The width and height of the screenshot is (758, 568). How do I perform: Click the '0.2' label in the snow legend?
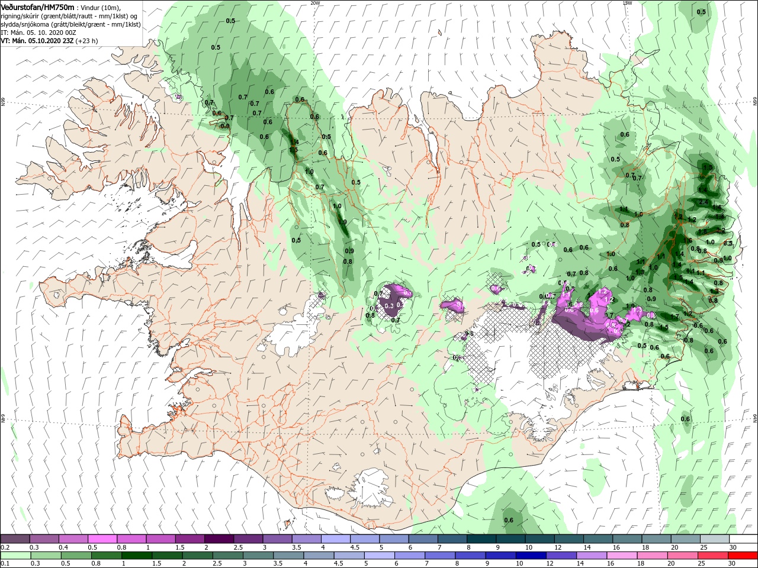tap(5, 547)
